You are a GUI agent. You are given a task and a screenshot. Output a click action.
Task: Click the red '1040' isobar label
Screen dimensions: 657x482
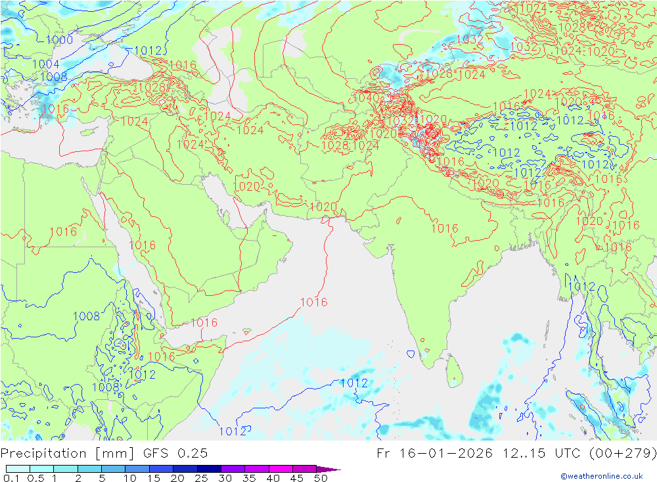point(366,98)
